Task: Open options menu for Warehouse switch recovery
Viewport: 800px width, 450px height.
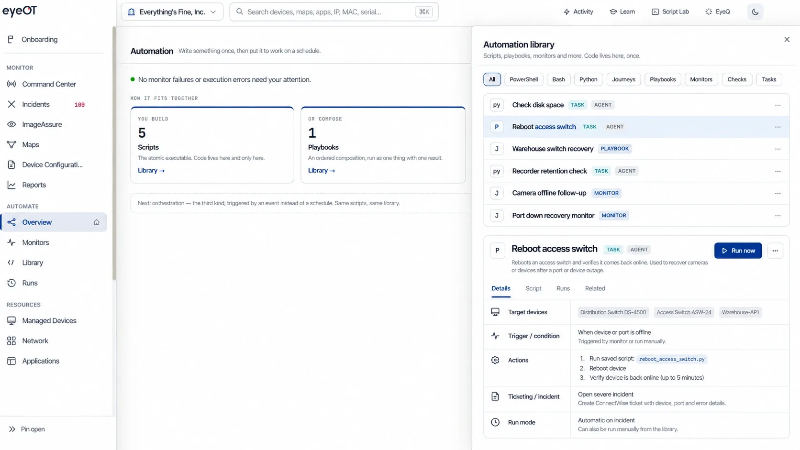Action: click(x=778, y=149)
